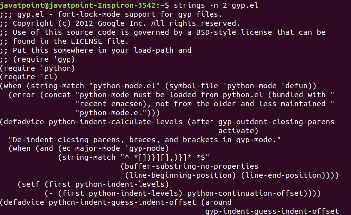Click the green javatpoint@javatpoint-Inspiron-3542 prompt
This screenshot has height=215, width=351.
(78, 5)
